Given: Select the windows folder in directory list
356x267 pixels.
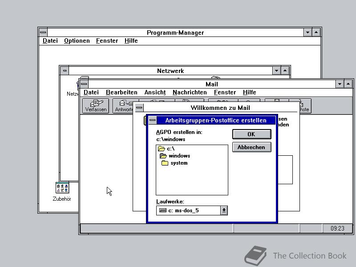Looking at the screenshot, I should pyautogui.click(x=175, y=156).
